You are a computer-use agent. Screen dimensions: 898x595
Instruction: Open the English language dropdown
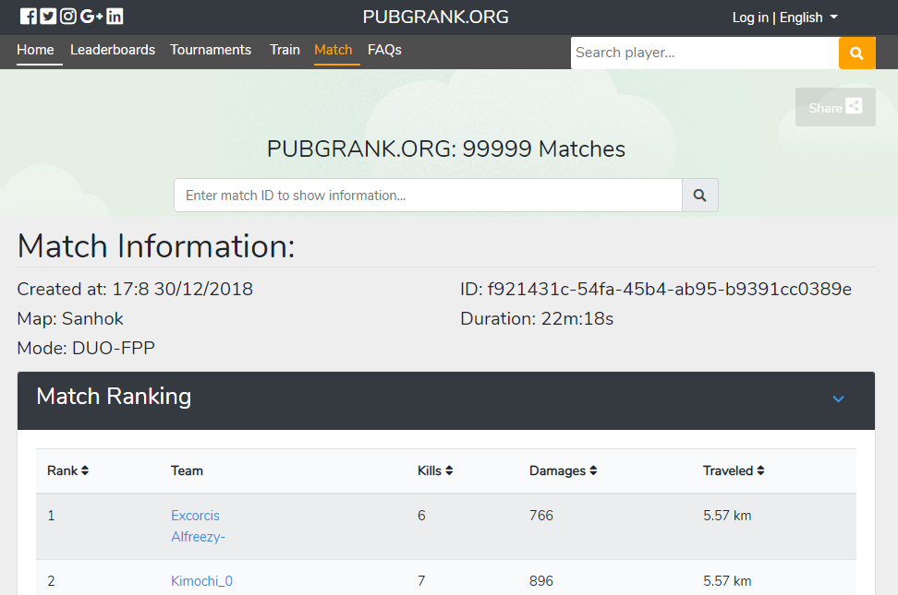coord(808,17)
